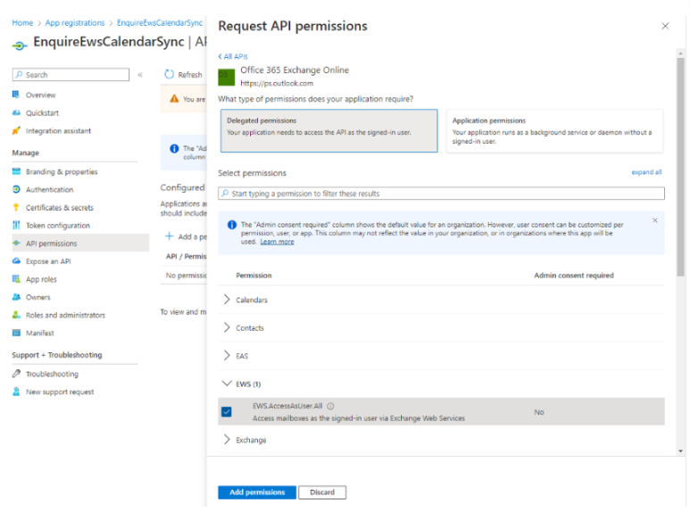Click the Owners people icon
This screenshot has height=520, width=690.
[16, 297]
